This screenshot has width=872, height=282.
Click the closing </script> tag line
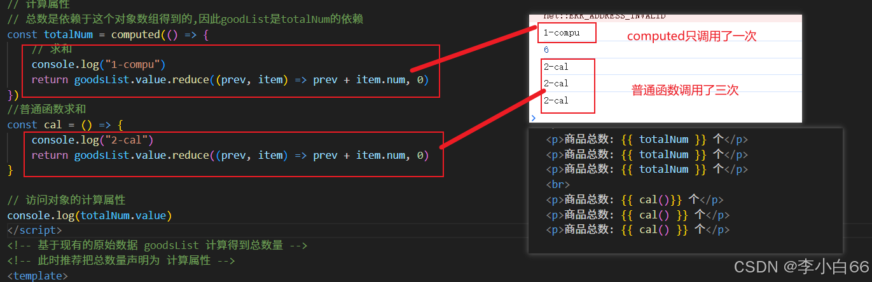click(x=34, y=230)
